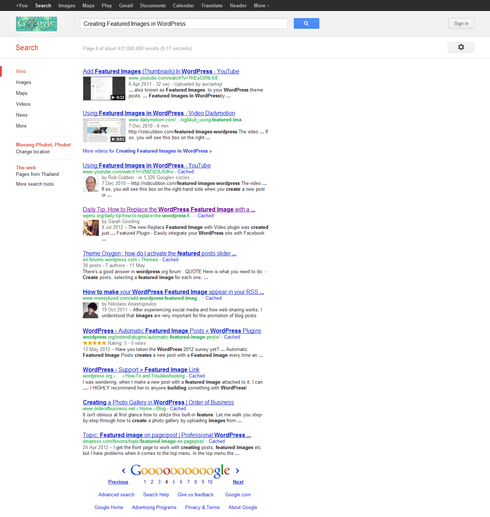Go to results page 10
This screenshot has width=490, height=517.
210,482
